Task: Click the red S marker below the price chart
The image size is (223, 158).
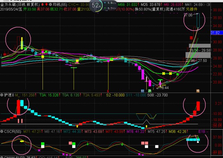Action: click(x=108, y=90)
